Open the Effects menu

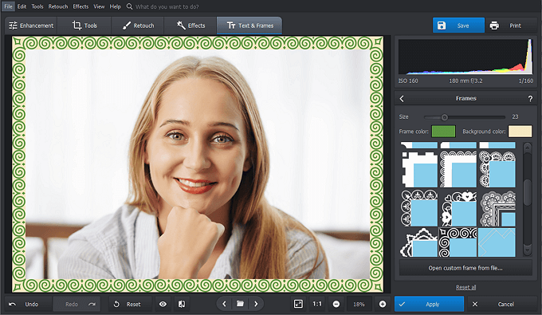click(81, 6)
